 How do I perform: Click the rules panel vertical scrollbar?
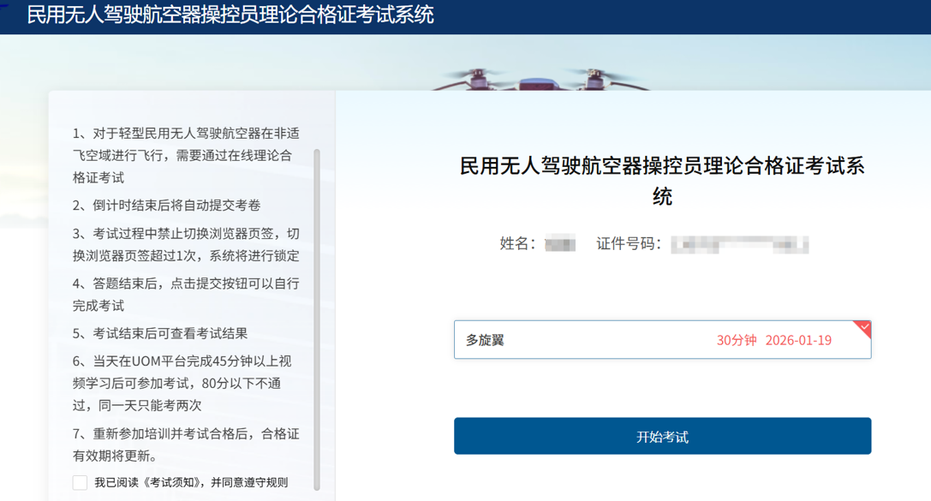click(x=317, y=317)
